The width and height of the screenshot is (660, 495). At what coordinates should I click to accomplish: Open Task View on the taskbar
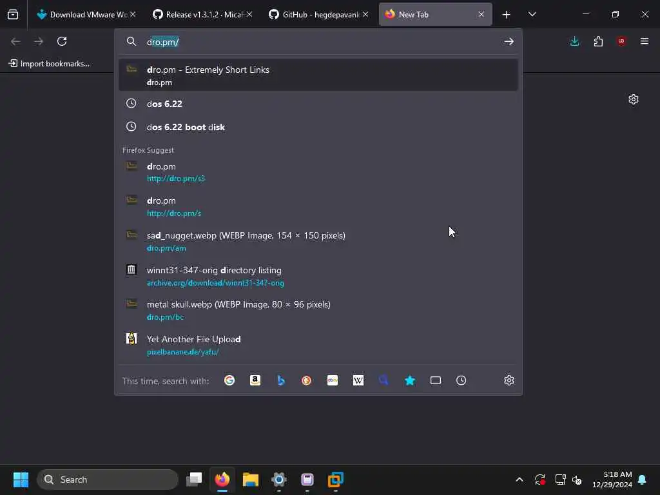tap(194, 480)
